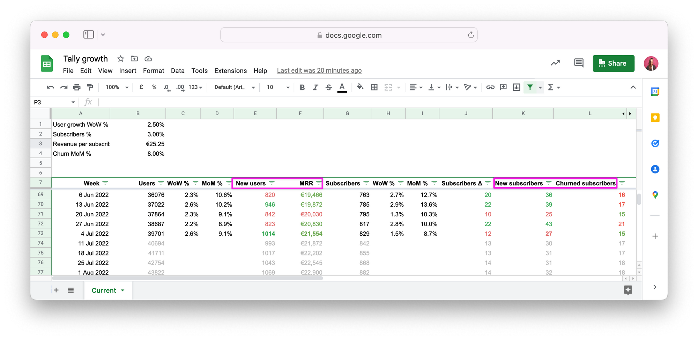Move document with folder icon
698x340 pixels.
pos(134,59)
